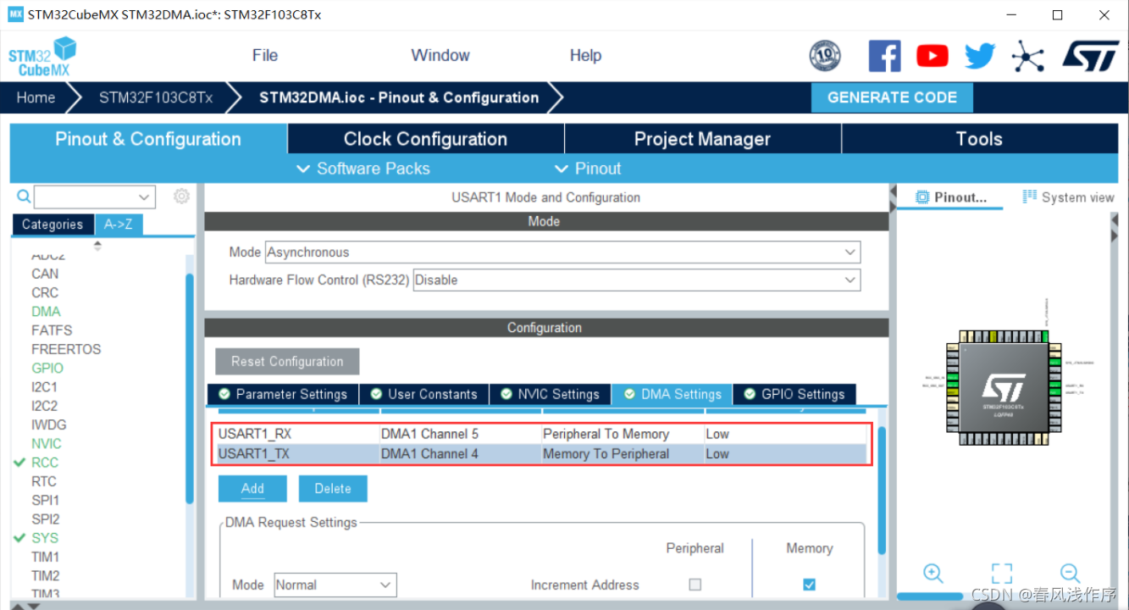The image size is (1129, 610).
Task: Switch to the Pinout view tab
Action: tap(952, 197)
